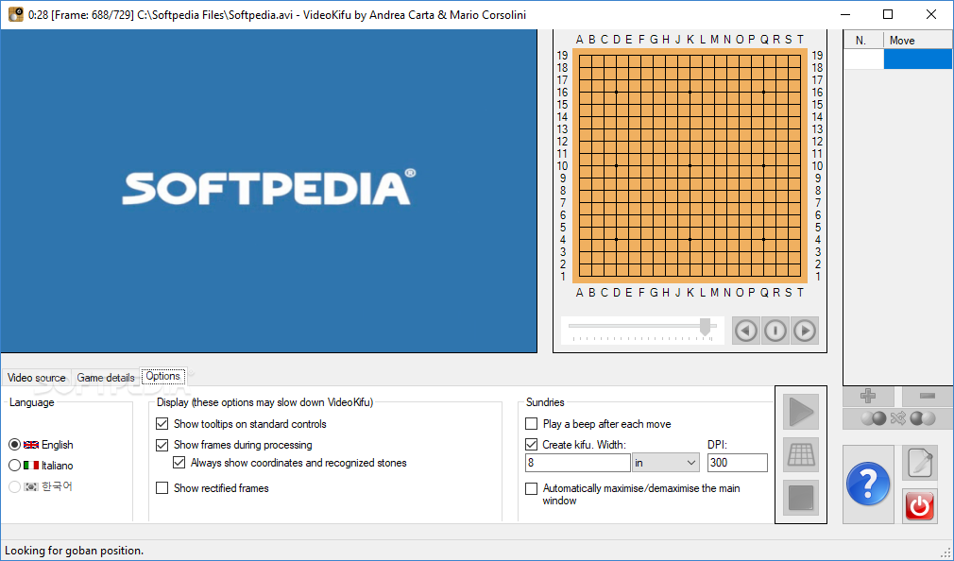Click the 'Looking for goban position.' status text
The image size is (954, 561).
click(75, 551)
